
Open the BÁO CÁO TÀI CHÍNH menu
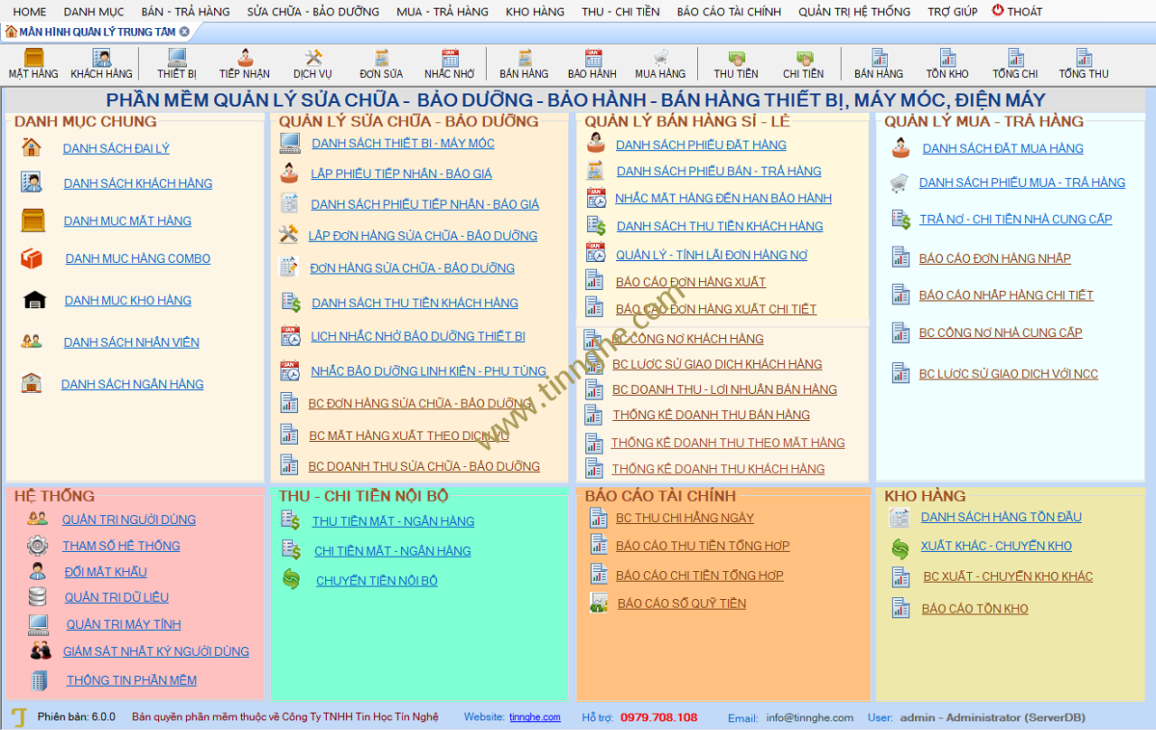[729, 12]
